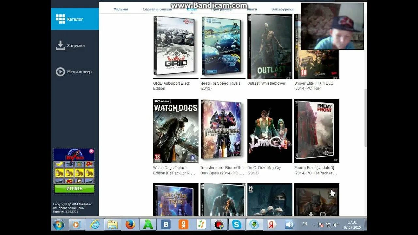Open the 'GRID Autosport Black Edition' title link
The image size is (418, 235).
pos(172,86)
